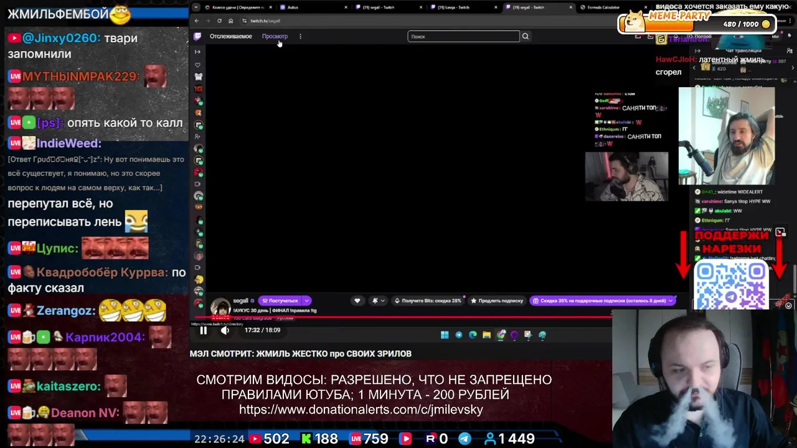This screenshot has height=448, width=797.
Task: Open the browser home button
Action: pos(230,21)
